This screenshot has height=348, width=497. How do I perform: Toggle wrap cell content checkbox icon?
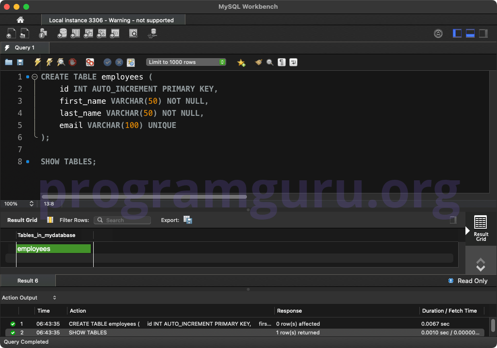click(x=453, y=220)
